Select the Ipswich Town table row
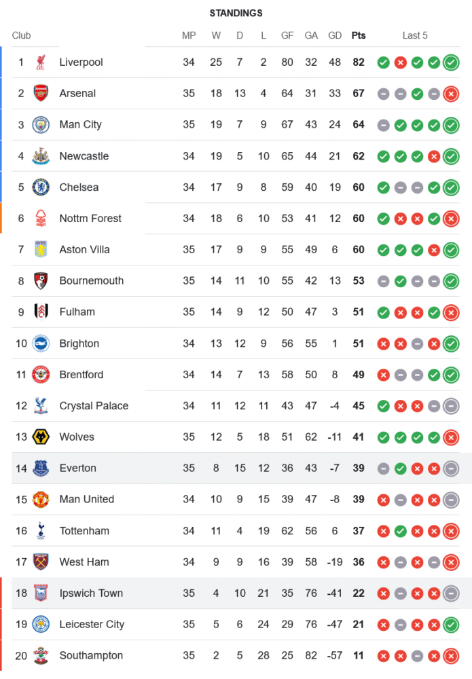This screenshot has height=679, width=472. click(204, 593)
